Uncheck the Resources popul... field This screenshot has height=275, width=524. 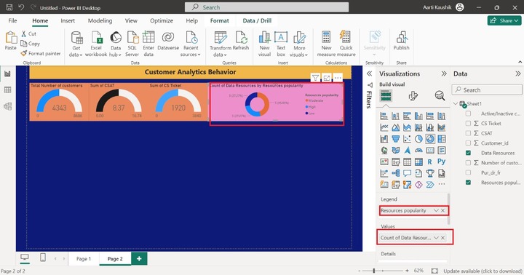point(468,183)
